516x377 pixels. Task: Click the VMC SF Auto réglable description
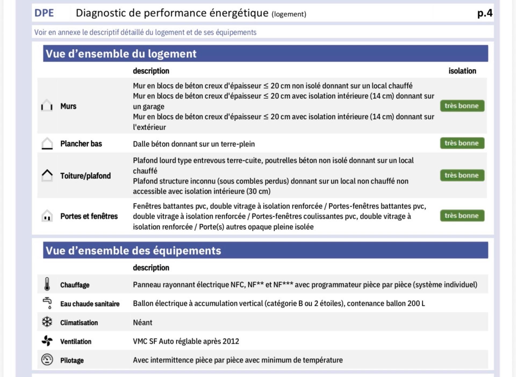pos(186,341)
